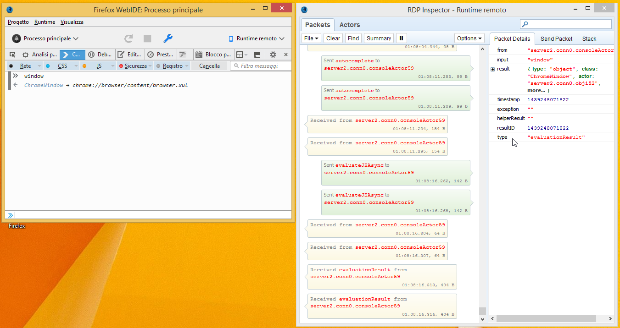The image size is (620, 328).
Task: Toggle the JS console filter
Action: click(x=95, y=66)
